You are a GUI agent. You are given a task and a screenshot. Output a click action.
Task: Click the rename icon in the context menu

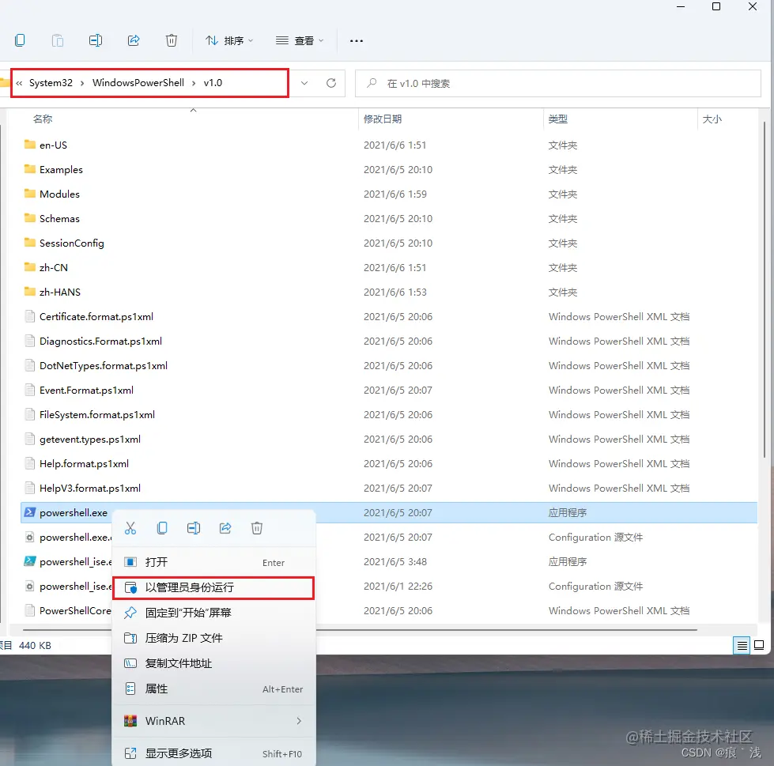[194, 528]
